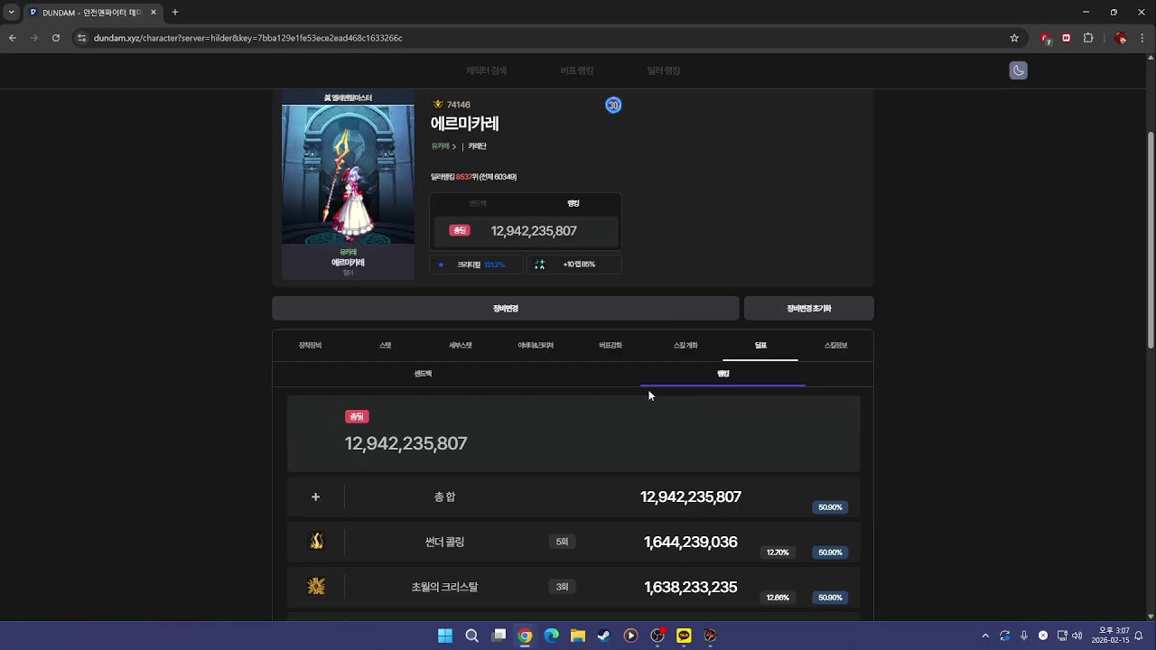The height and width of the screenshot is (650, 1156).
Task: Switch to the 스킬정보 tab
Action: (x=835, y=346)
